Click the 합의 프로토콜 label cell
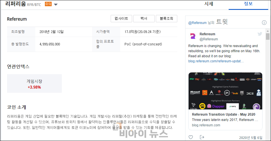271x141 pixels. point(106,44)
